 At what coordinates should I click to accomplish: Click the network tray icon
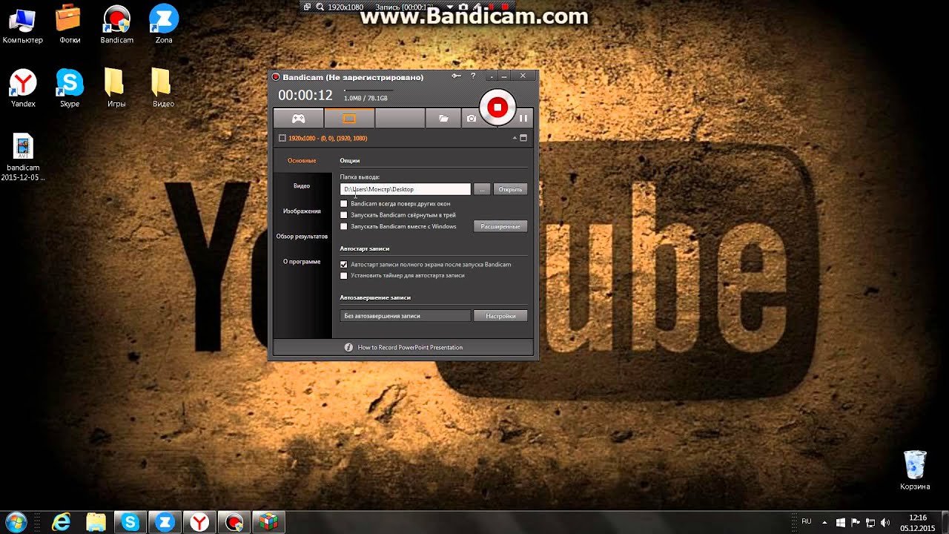870,522
